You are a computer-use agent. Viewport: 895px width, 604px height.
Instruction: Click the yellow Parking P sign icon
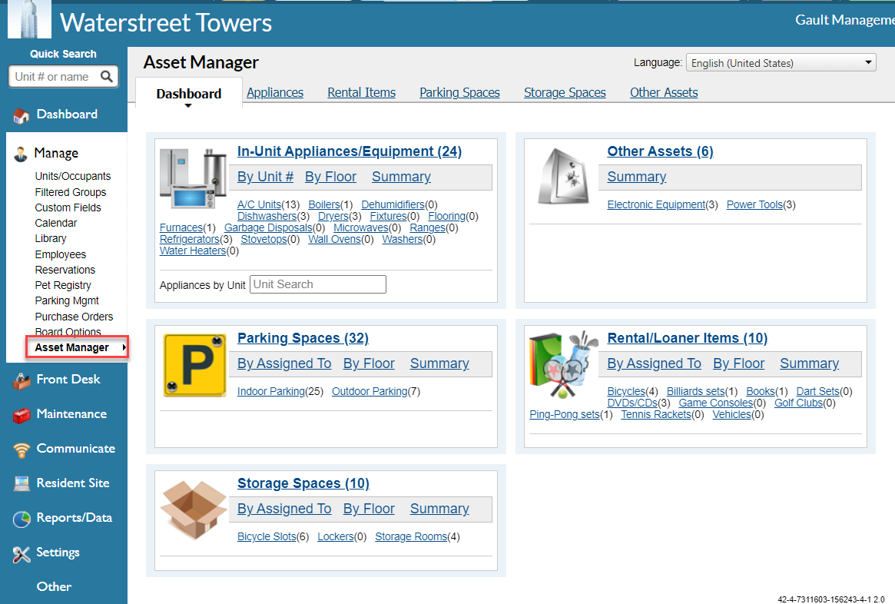pyautogui.click(x=194, y=365)
